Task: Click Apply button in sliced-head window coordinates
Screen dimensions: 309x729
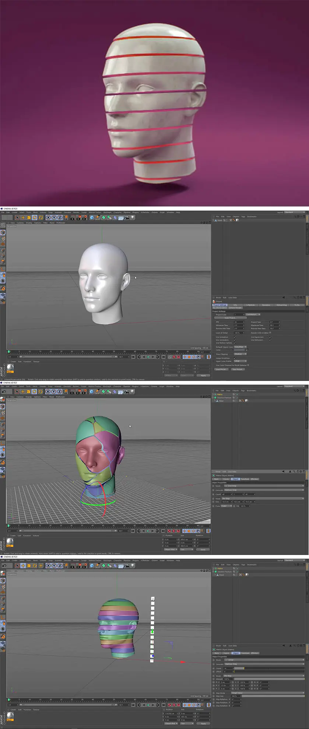Action: [203, 723]
